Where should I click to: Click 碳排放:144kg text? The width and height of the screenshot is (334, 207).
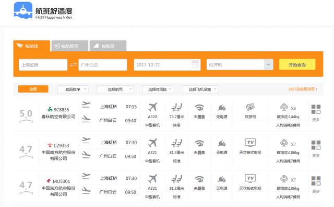pyautogui.click(x=288, y=117)
